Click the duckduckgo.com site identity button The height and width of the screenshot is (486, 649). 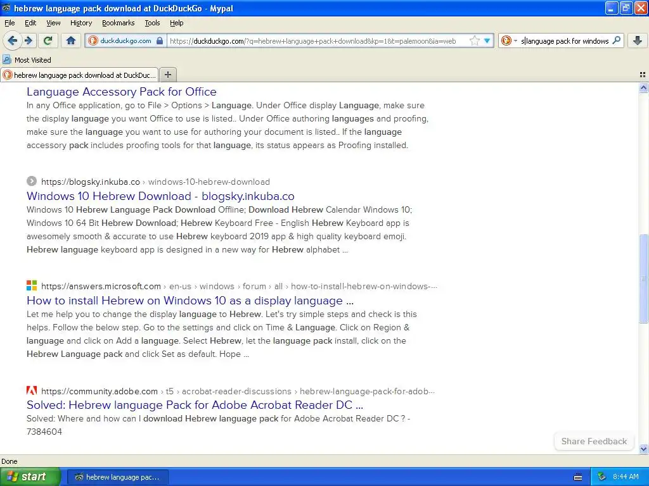point(126,40)
